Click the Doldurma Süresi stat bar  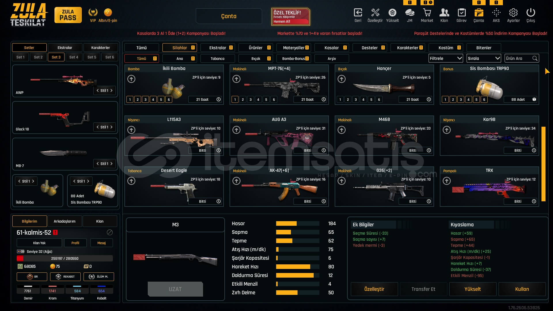(x=298, y=275)
